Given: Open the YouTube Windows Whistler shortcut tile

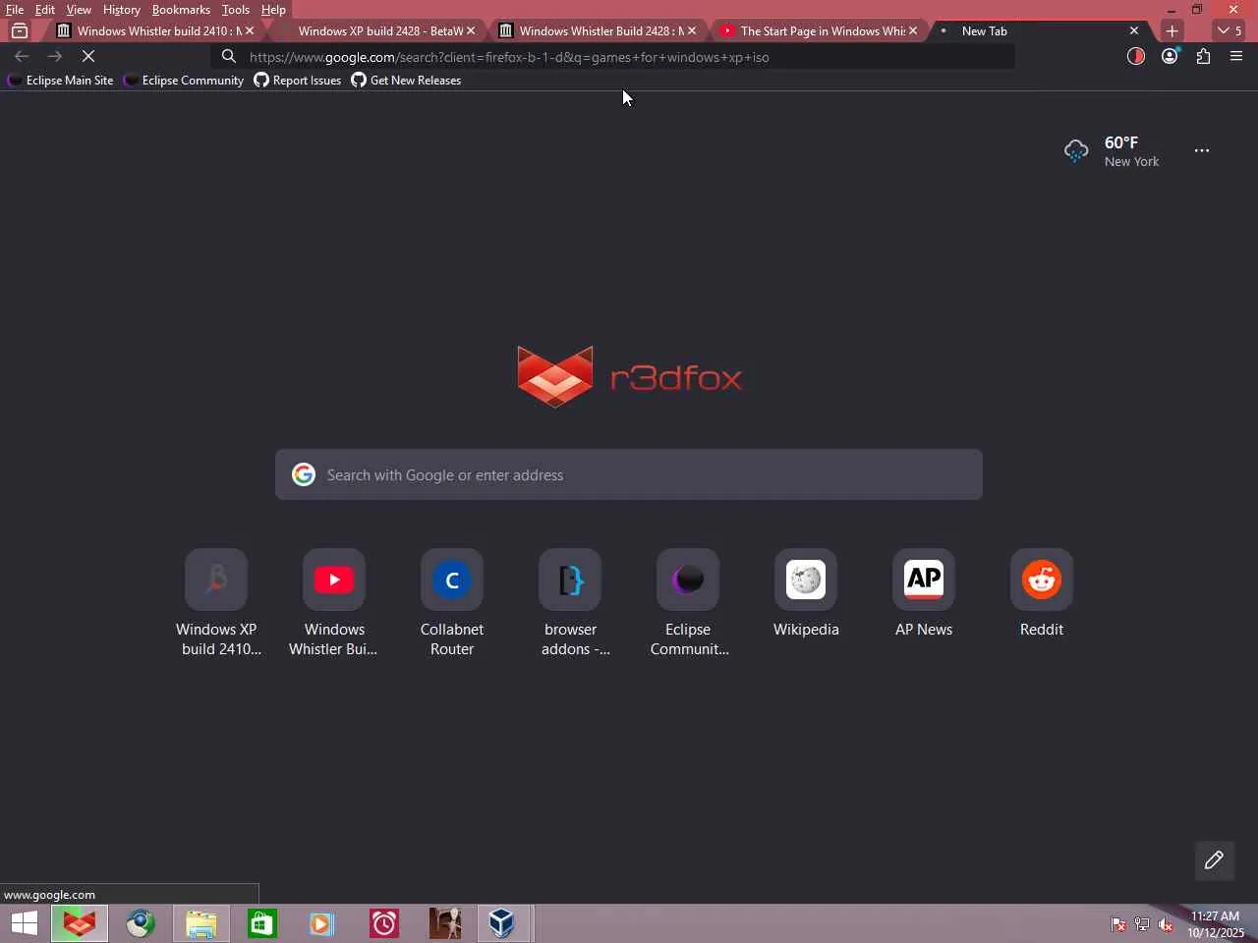Looking at the screenshot, I should point(334,602).
